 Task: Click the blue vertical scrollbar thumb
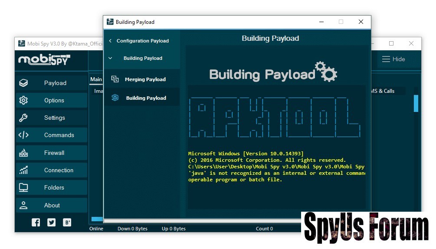coord(416,103)
